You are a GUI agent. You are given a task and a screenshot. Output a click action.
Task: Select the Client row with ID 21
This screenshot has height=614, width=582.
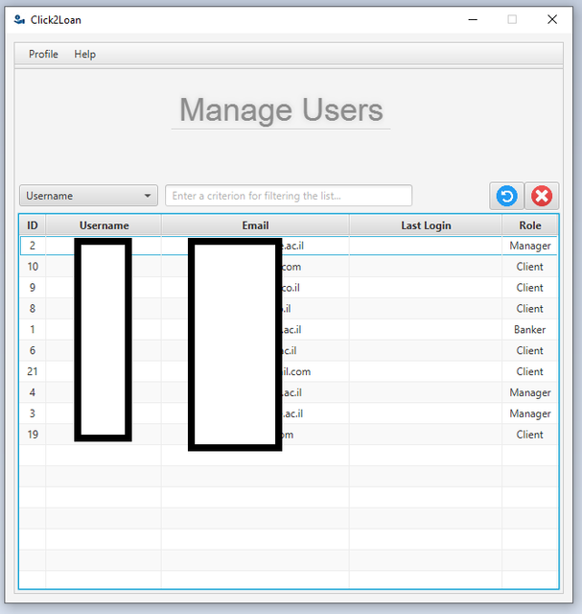click(x=289, y=371)
